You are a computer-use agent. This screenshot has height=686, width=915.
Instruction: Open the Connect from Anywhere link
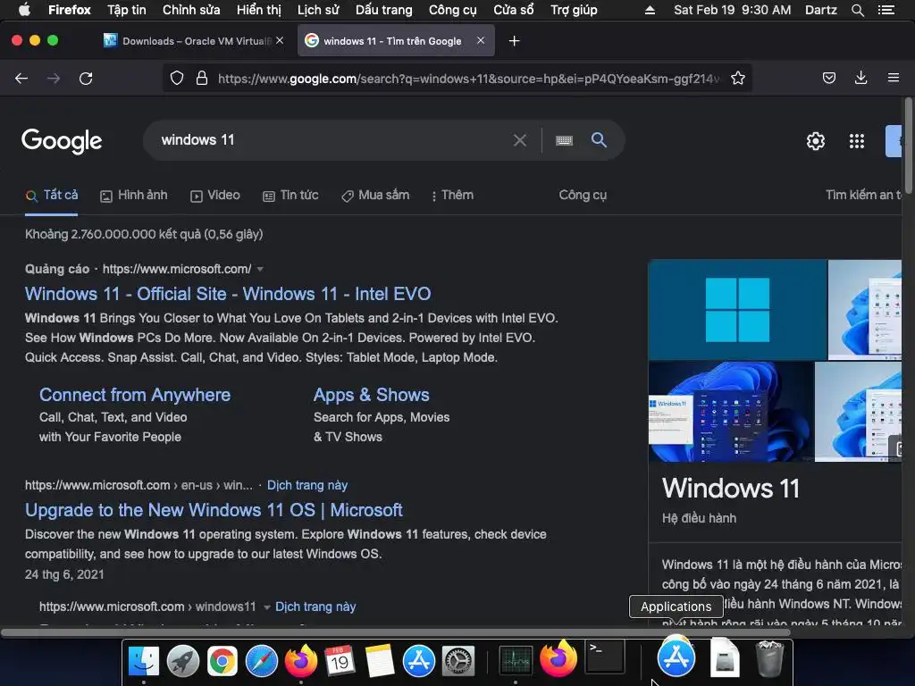click(135, 395)
